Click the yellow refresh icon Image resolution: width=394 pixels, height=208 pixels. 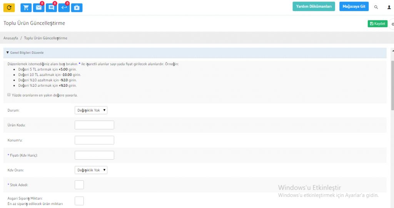(9, 7)
